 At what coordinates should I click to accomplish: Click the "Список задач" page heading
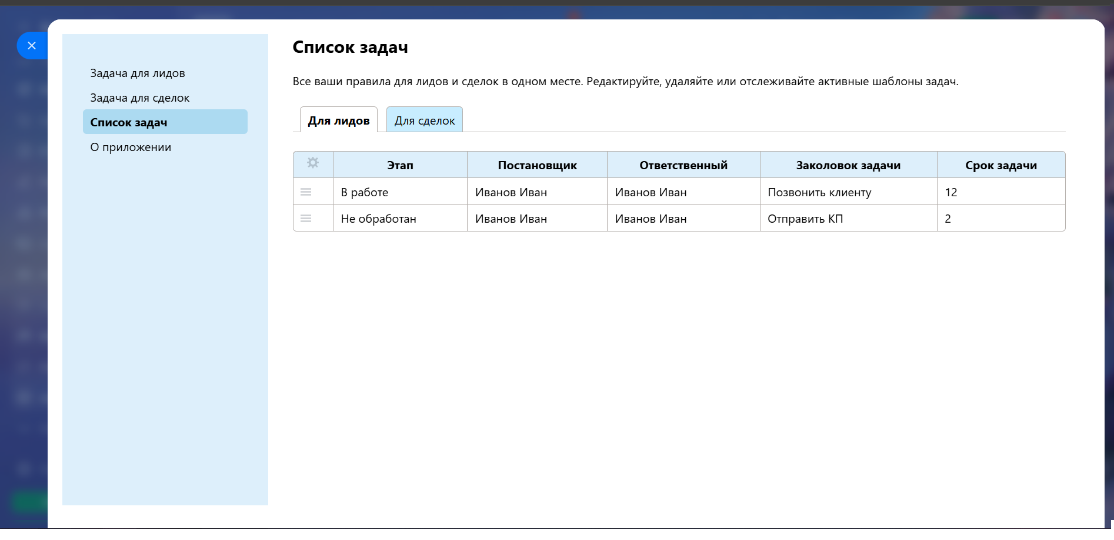tap(351, 47)
